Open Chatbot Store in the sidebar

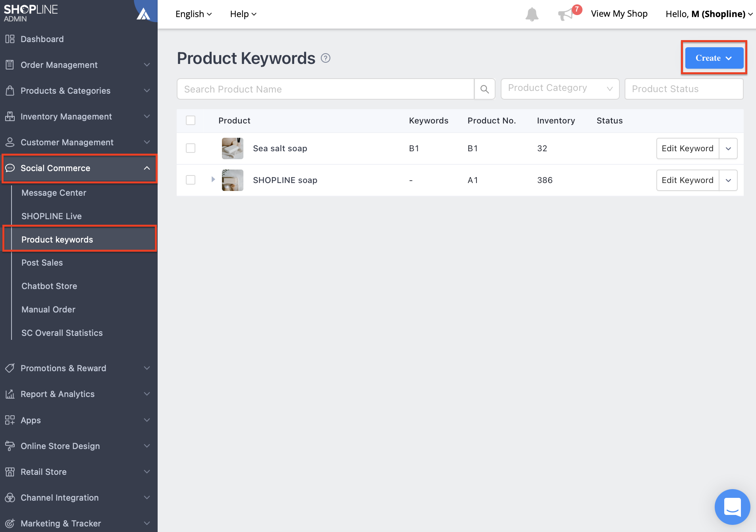[49, 286]
